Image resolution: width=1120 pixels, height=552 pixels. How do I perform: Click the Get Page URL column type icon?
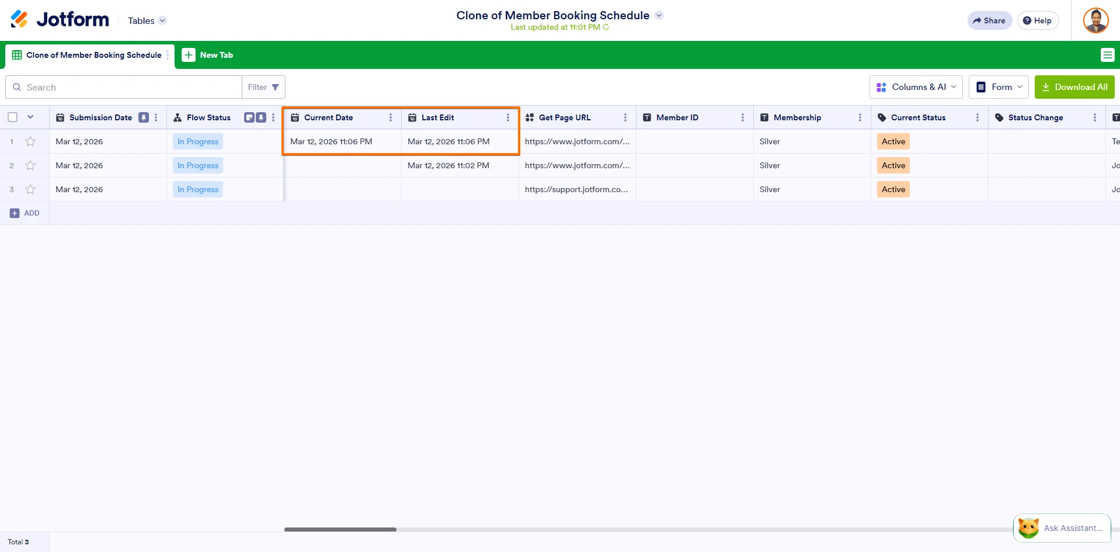(529, 117)
